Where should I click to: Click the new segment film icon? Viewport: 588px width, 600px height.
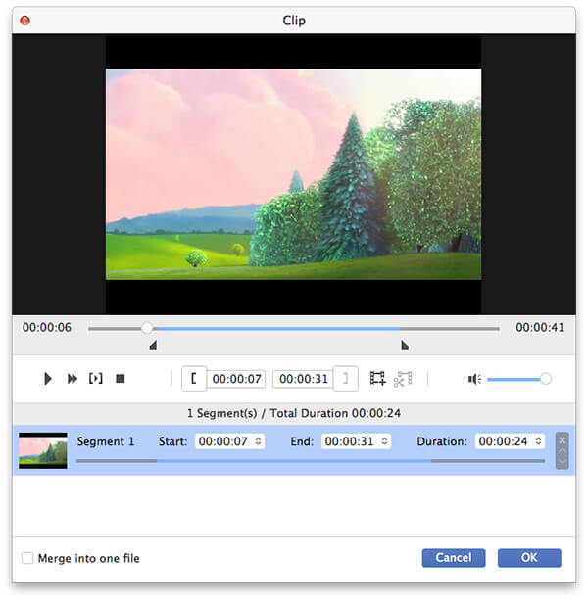click(x=377, y=378)
